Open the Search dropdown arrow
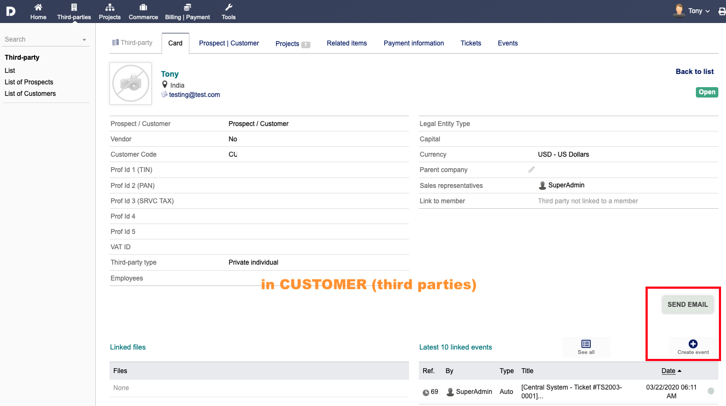This screenshot has width=726, height=406. pos(84,40)
